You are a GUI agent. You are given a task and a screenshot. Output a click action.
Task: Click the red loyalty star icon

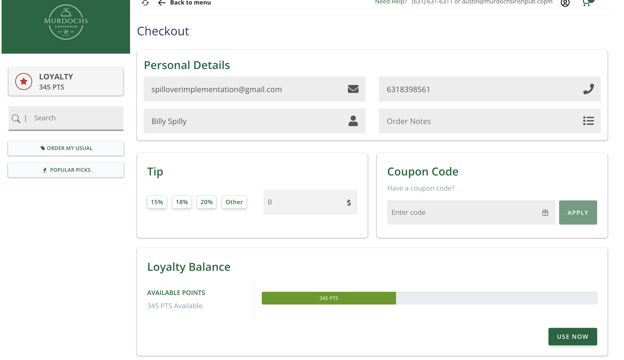(24, 82)
